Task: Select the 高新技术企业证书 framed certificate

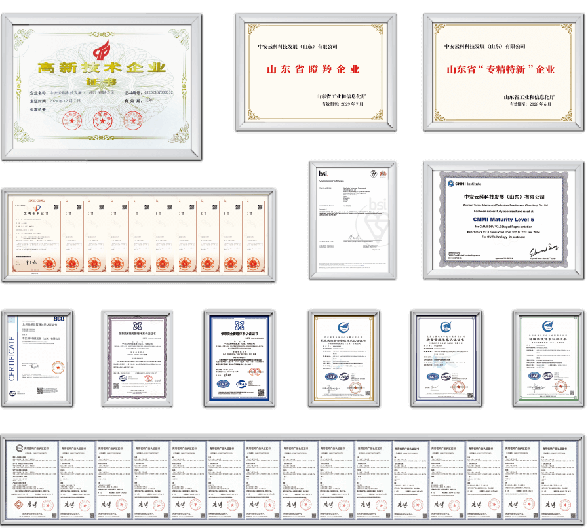Action: 102,85
